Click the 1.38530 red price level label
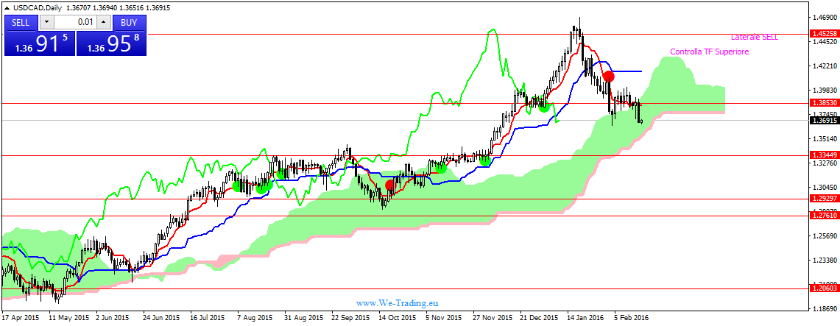The image size is (840, 326). point(823,103)
